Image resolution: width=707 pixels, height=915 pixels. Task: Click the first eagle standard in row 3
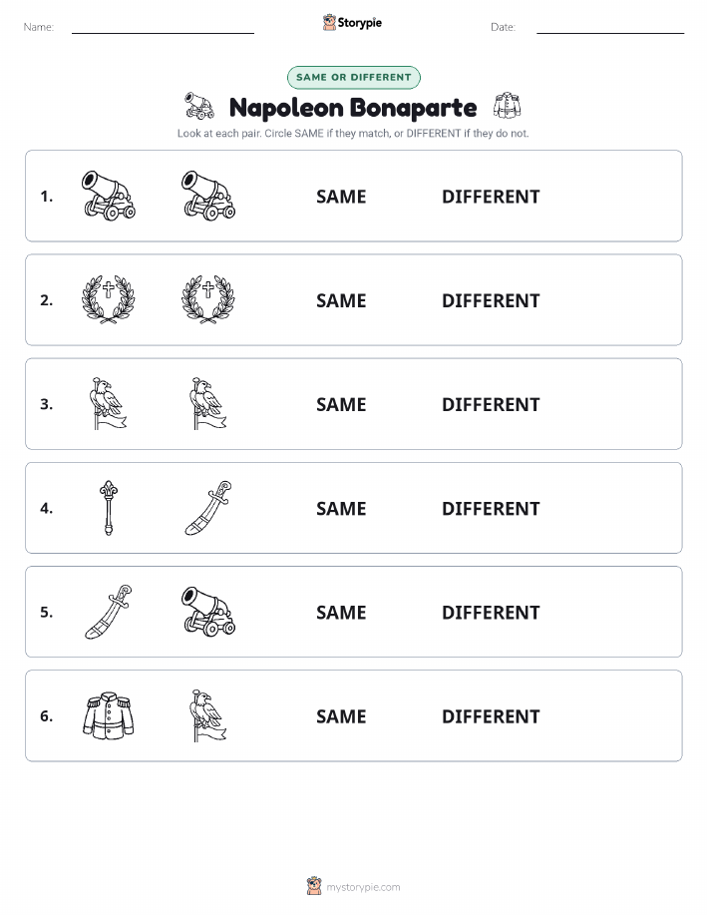pyautogui.click(x=109, y=403)
